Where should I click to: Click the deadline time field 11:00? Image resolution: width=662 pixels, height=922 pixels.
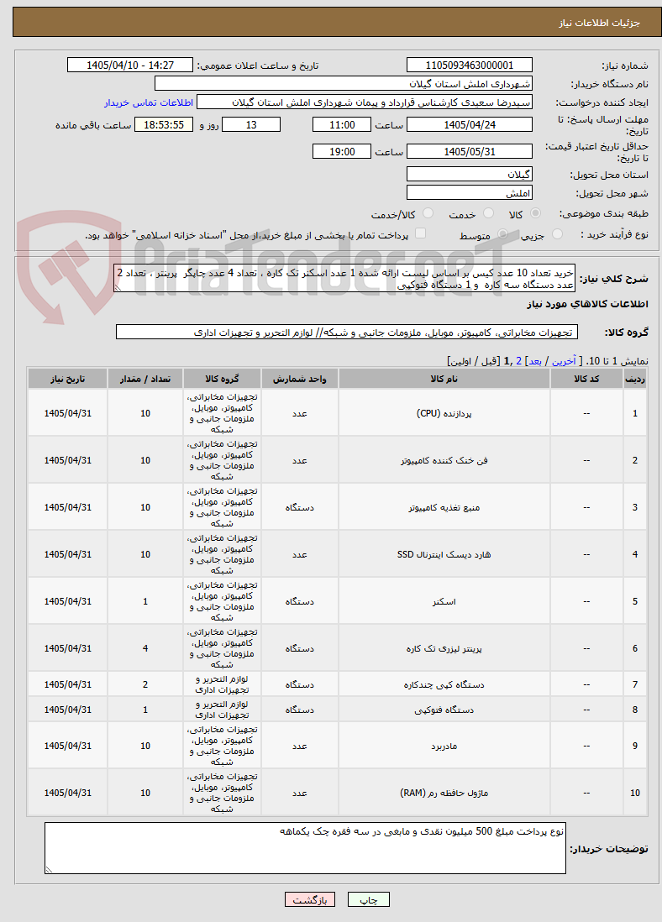pyautogui.click(x=342, y=124)
